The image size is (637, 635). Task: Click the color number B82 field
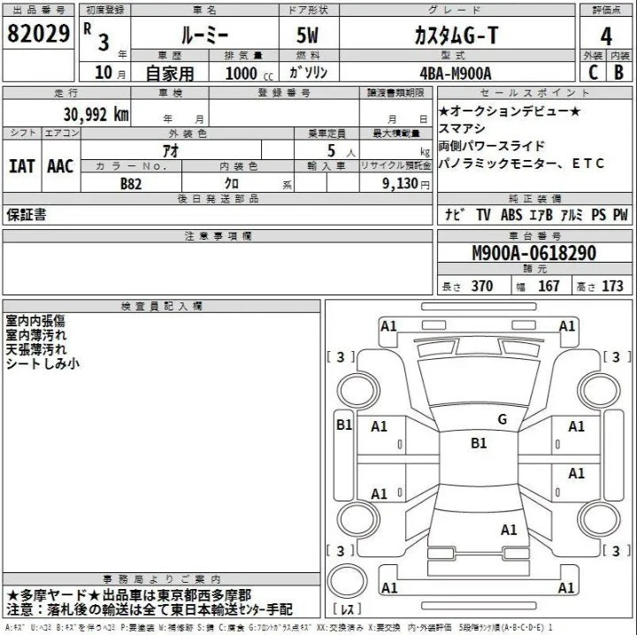tap(131, 184)
